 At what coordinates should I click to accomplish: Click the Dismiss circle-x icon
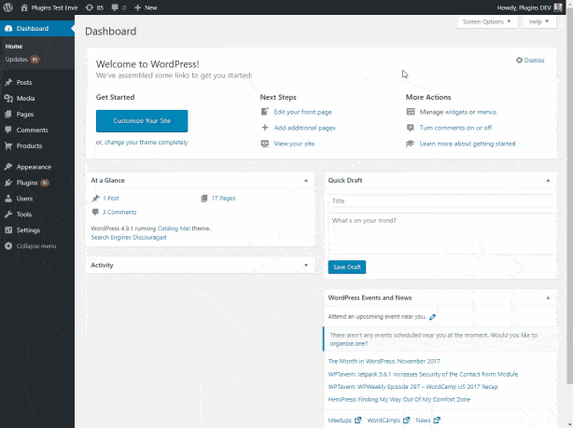(519, 60)
